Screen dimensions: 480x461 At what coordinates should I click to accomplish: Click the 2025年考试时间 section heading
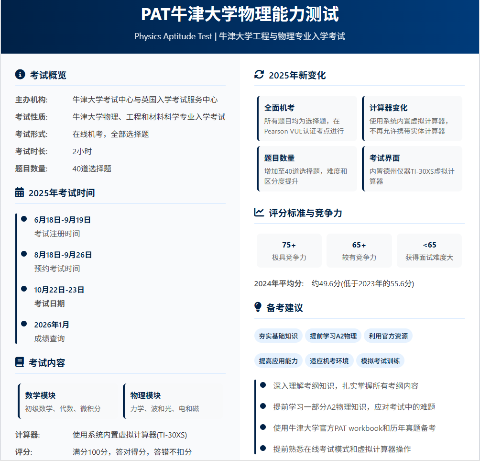(x=62, y=193)
